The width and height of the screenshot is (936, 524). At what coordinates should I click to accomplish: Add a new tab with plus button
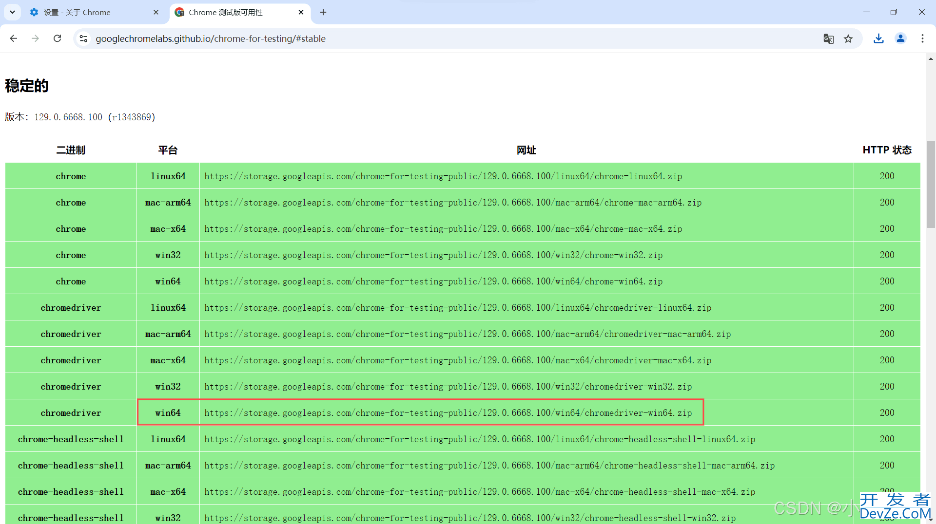pyautogui.click(x=323, y=12)
